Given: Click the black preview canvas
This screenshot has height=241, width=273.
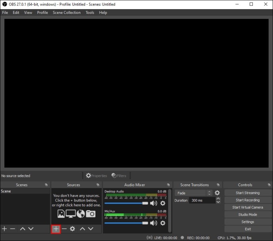Looking at the screenshot, I should 136,93.
